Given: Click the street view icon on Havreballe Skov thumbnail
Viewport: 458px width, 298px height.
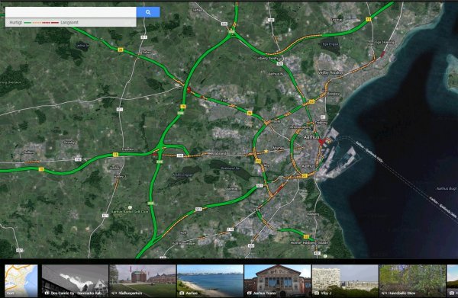Looking at the screenshot, I should (x=384, y=293).
